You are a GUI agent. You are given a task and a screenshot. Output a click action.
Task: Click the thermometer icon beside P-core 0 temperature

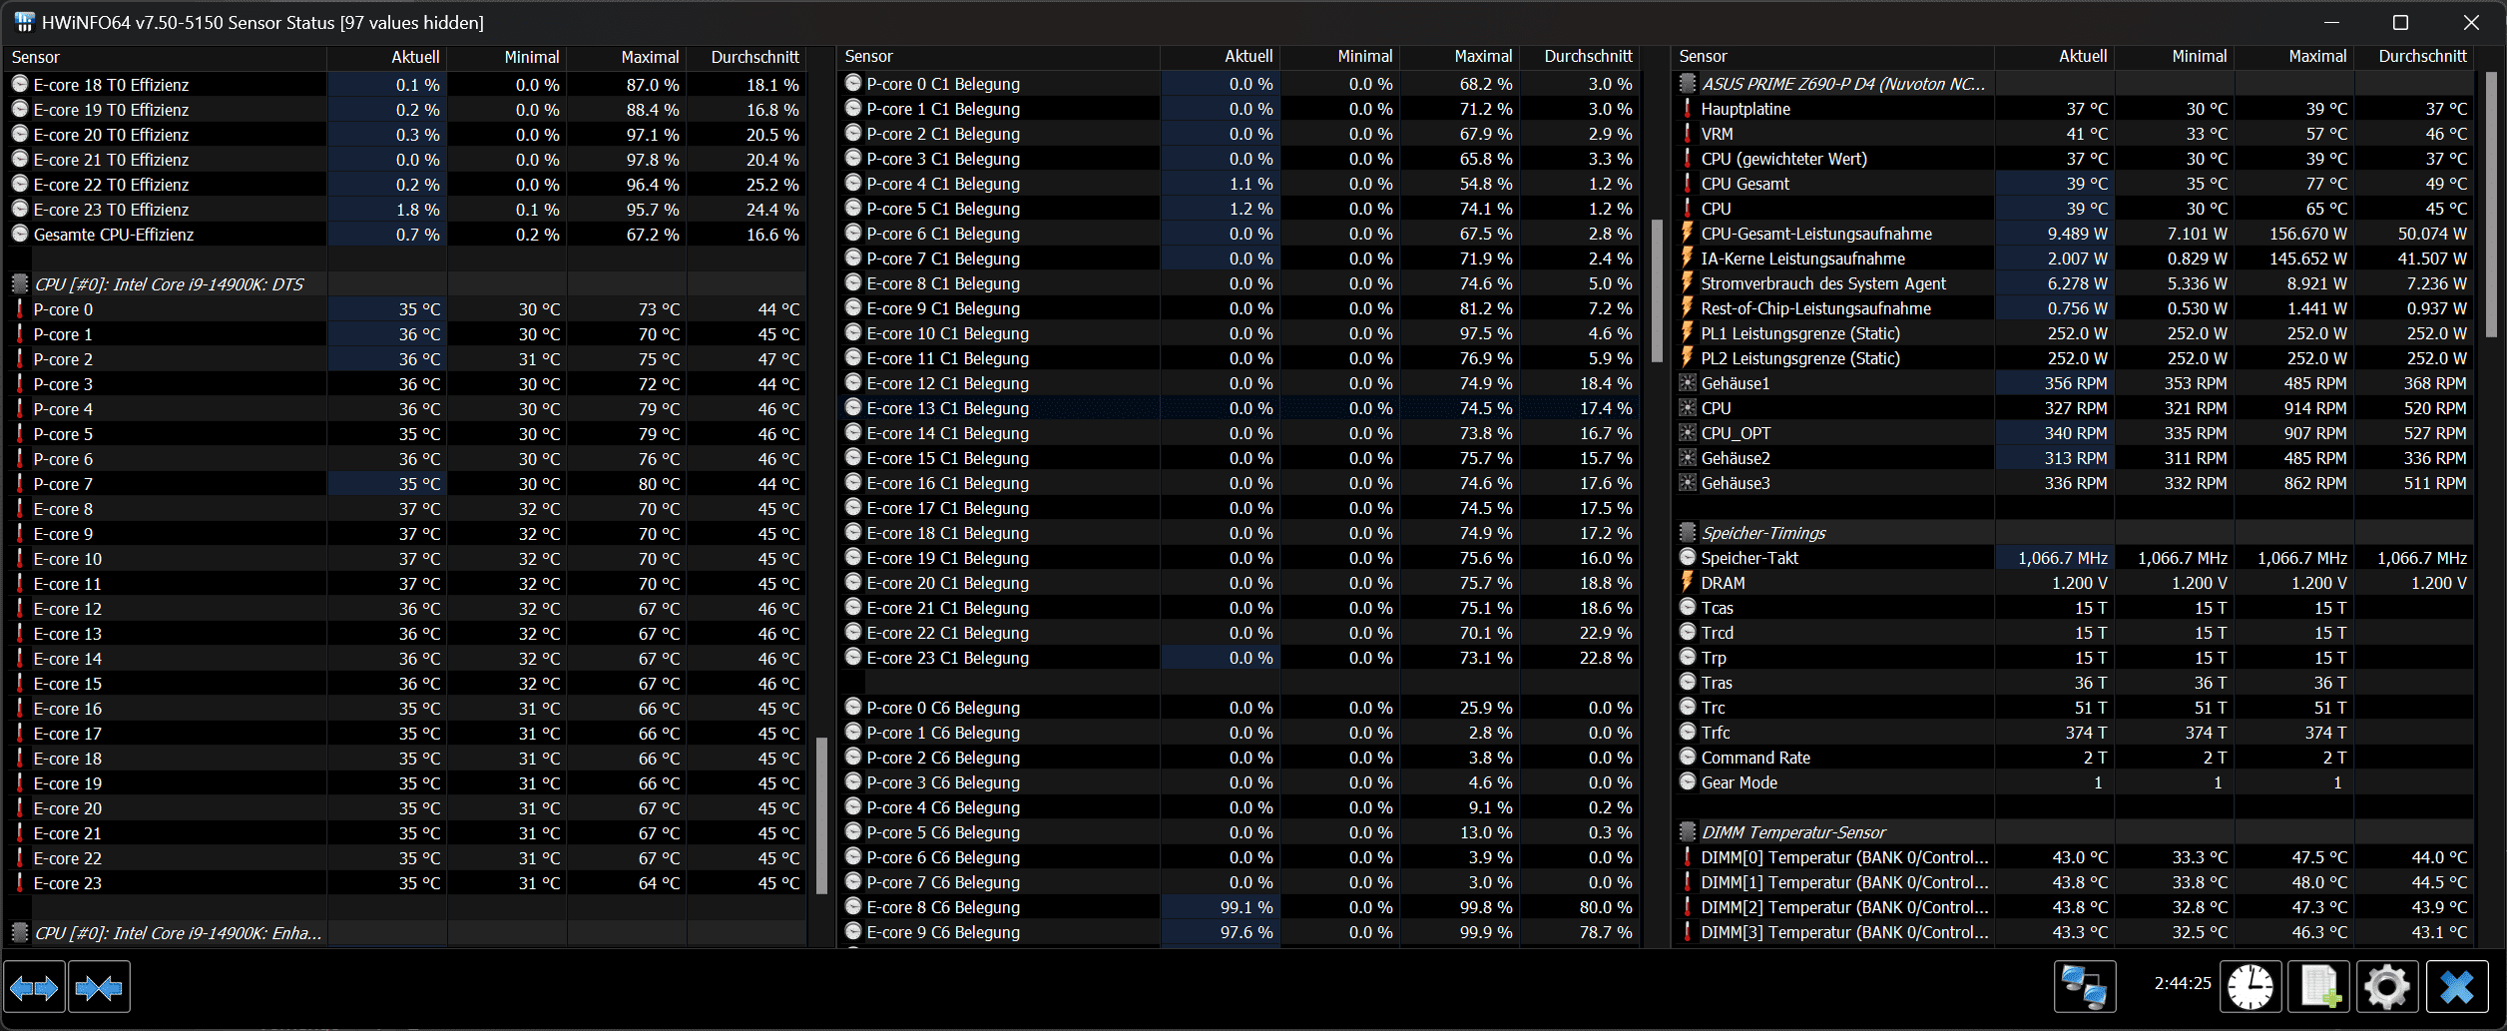(x=19, y=309)
